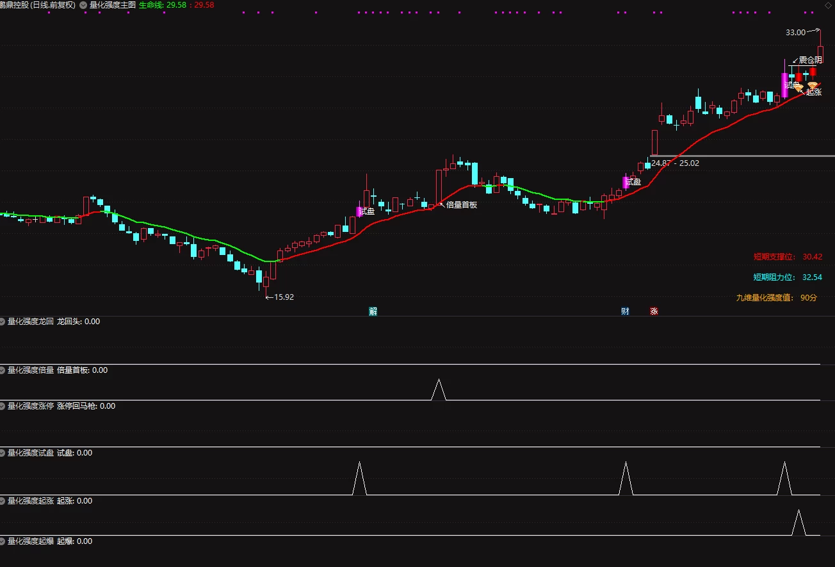Viewport: 835px width, 567px height.
Task: Open the 量化强度龙回 indicator menu arrow
Action: point(3,322)
